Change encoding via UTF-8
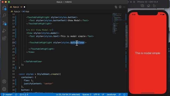 pyautogui.click(x=96, y=94)
